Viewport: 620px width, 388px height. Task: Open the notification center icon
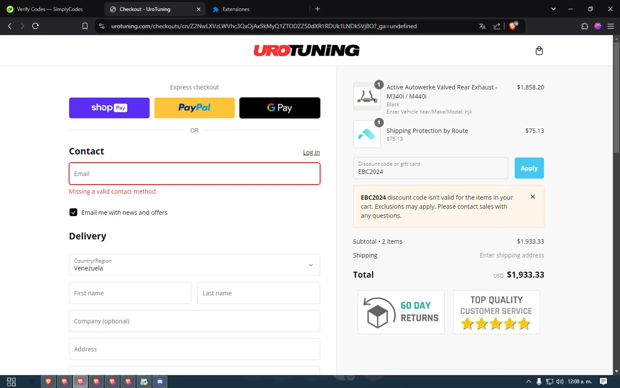click(603, 381)
